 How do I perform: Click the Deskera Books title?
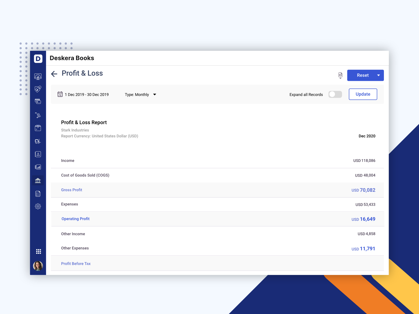pos(72,58)
